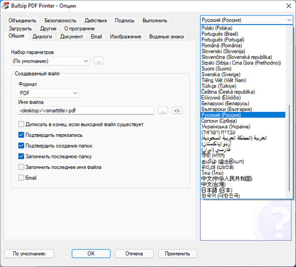This screenshot has width=296, height=267.
Task: Open the Документ tab
Action: click(x=72, y=37)
